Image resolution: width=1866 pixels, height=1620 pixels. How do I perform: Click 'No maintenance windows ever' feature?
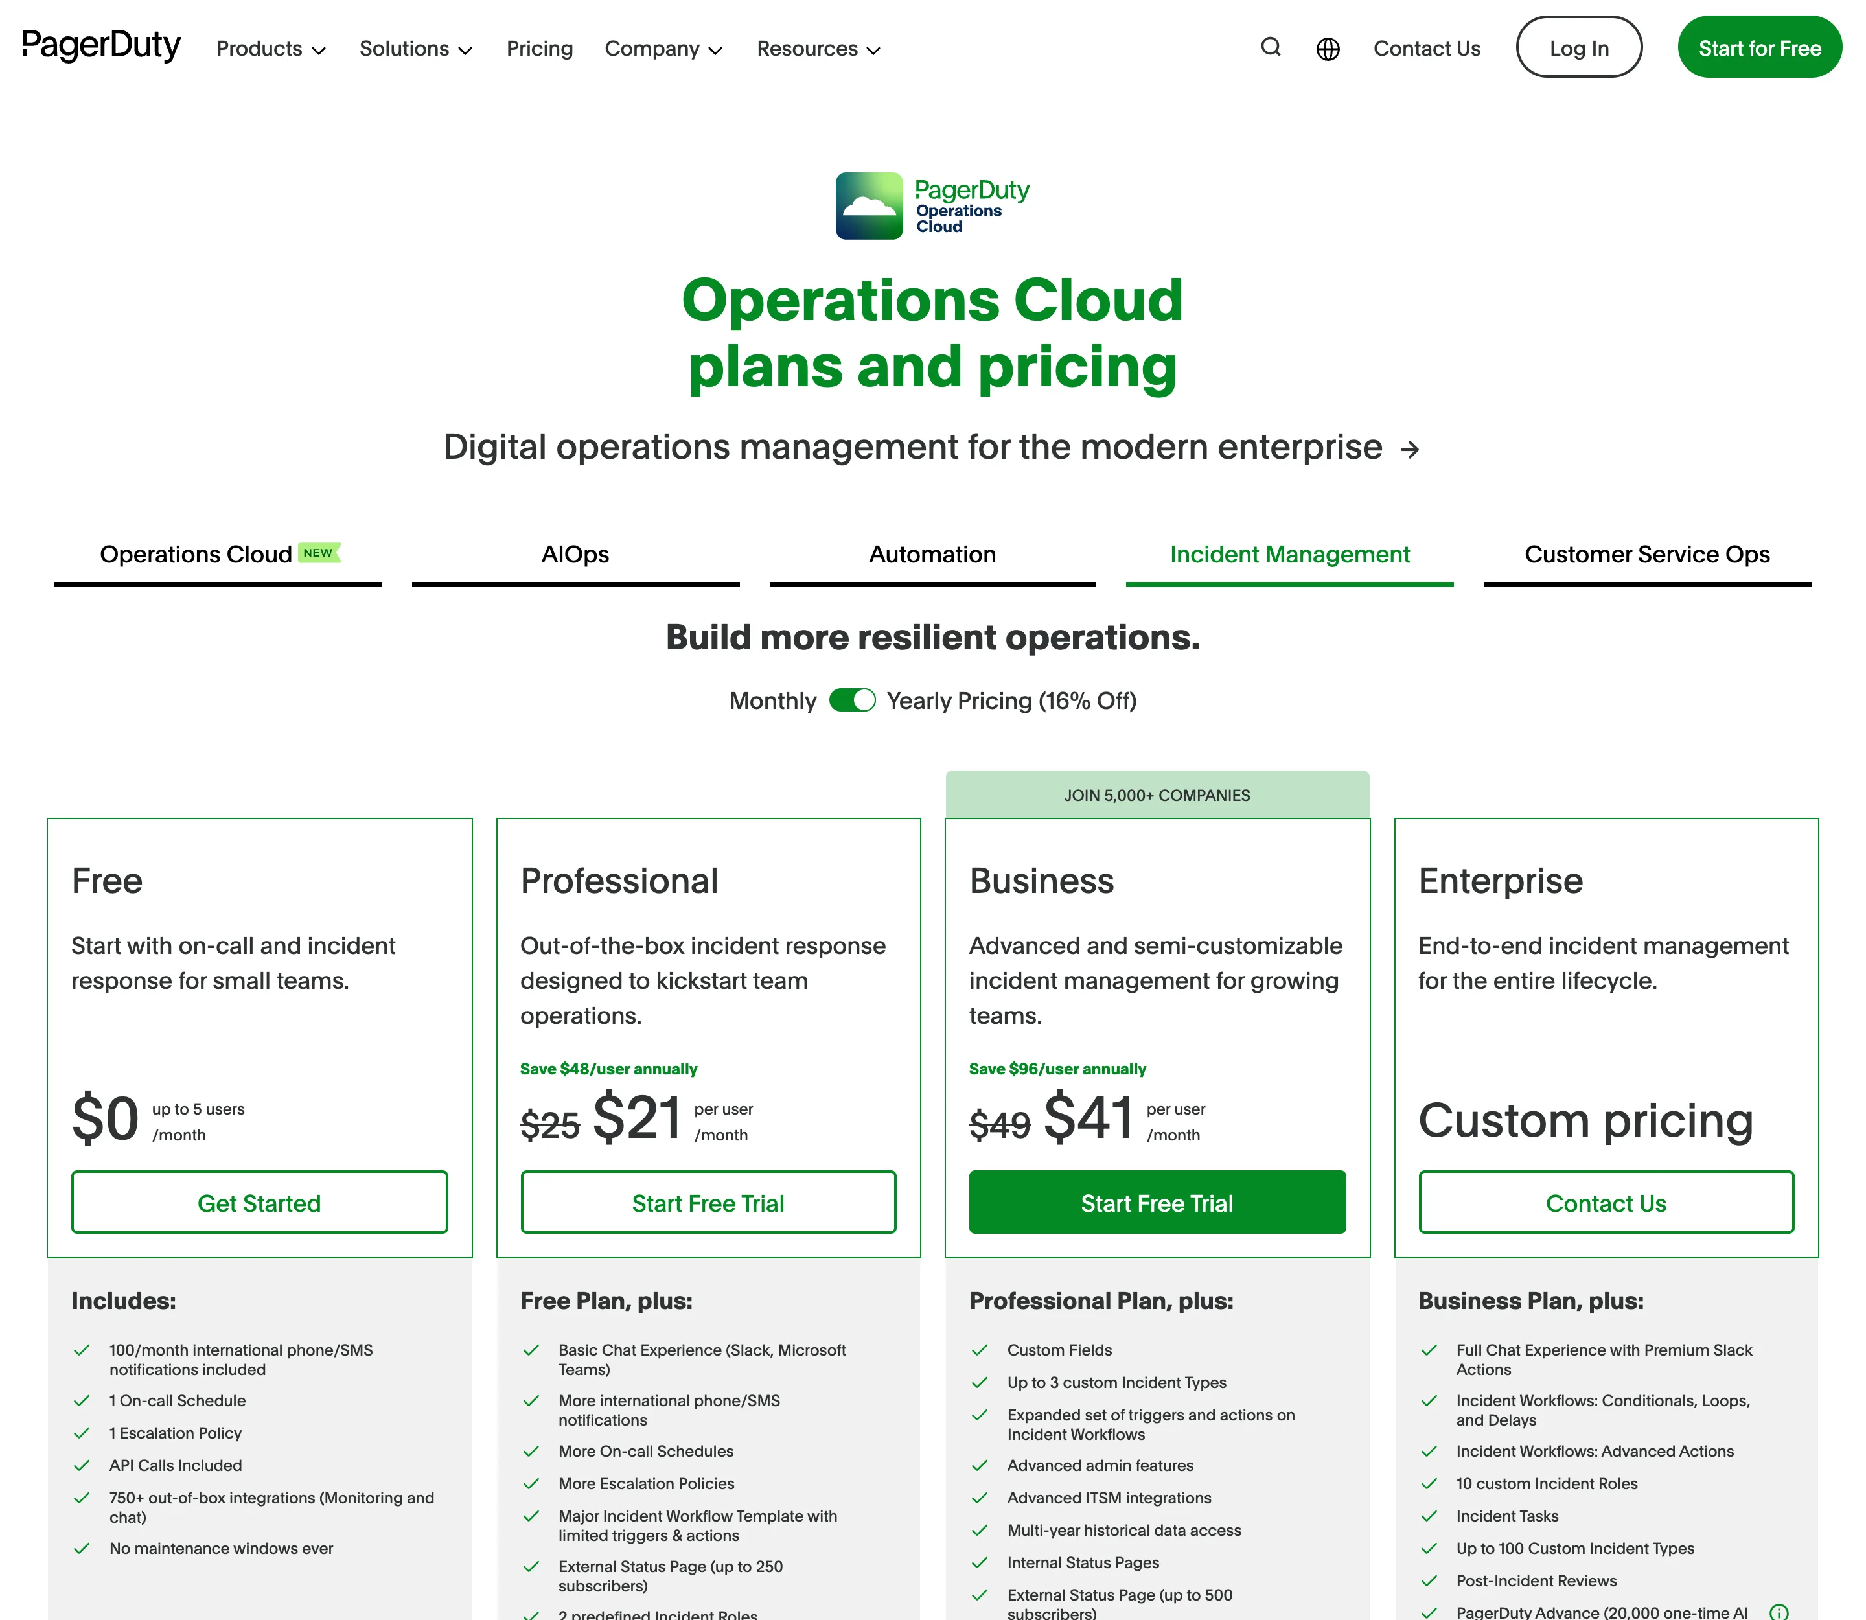(x=222, y=1549)
